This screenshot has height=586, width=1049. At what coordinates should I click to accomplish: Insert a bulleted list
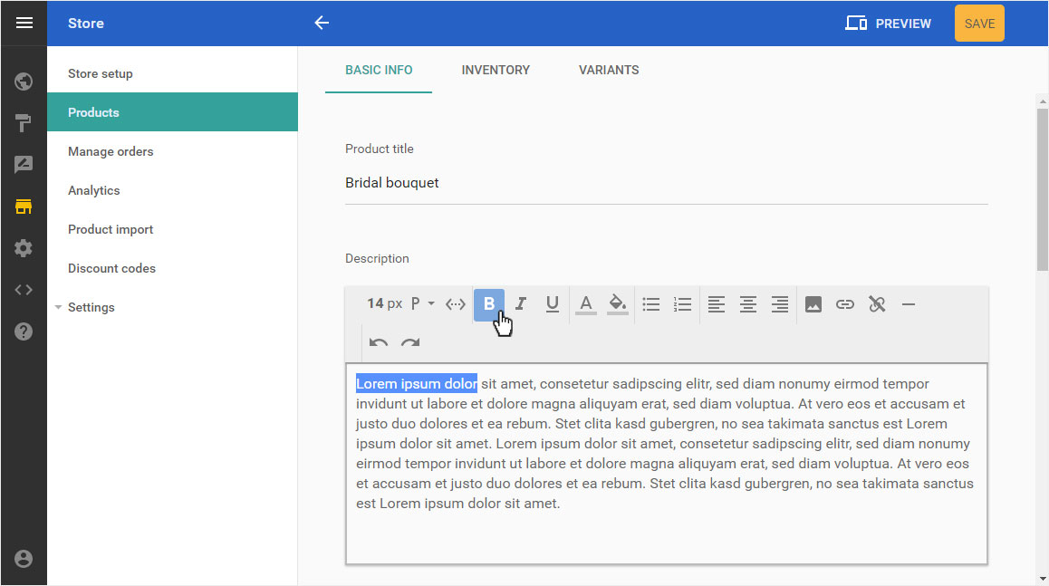click(651, 304)
